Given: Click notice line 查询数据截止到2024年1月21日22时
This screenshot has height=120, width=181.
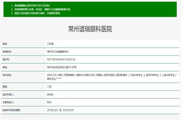Looking at the screenshot, I should [30, 5].
